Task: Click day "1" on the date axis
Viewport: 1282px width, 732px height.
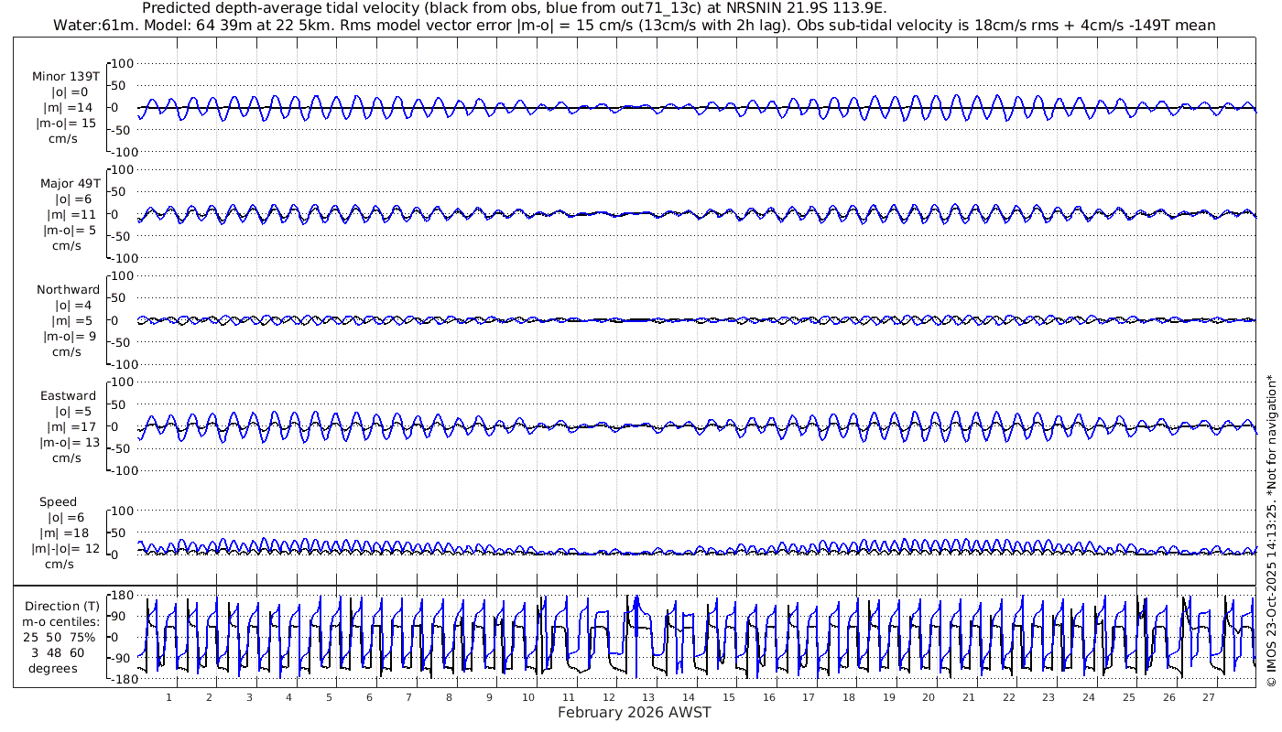Action: click(x=169, y=697)
